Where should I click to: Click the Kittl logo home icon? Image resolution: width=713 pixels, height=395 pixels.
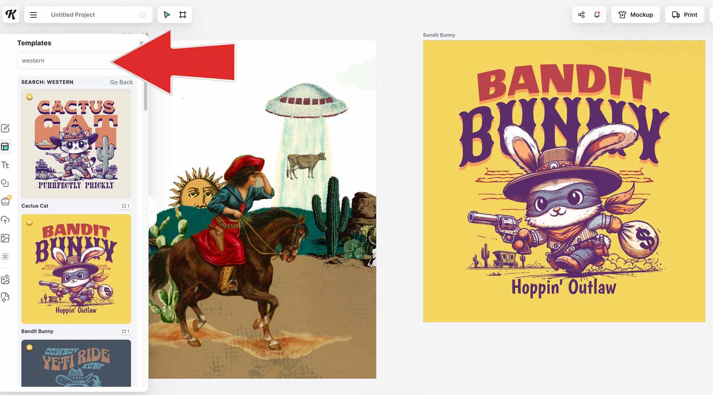[x=11, y=14]
